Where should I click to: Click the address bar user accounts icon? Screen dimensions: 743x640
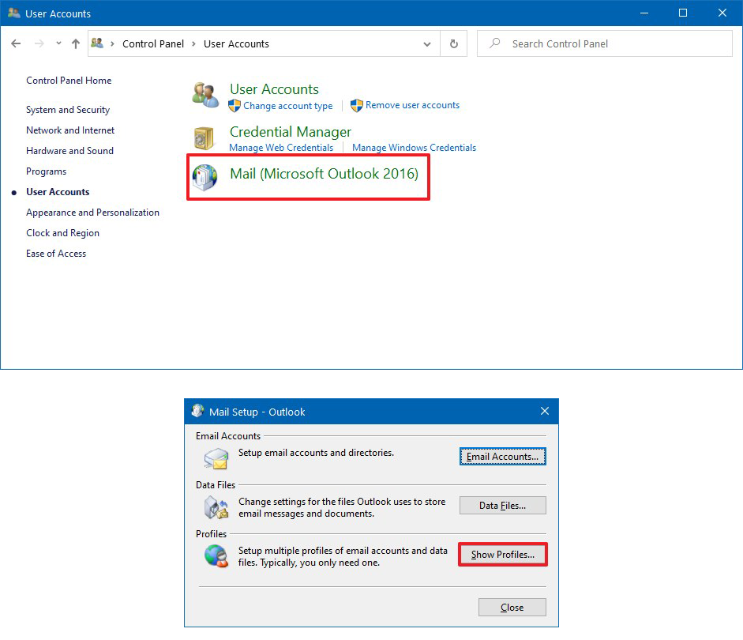coord(97,43)
